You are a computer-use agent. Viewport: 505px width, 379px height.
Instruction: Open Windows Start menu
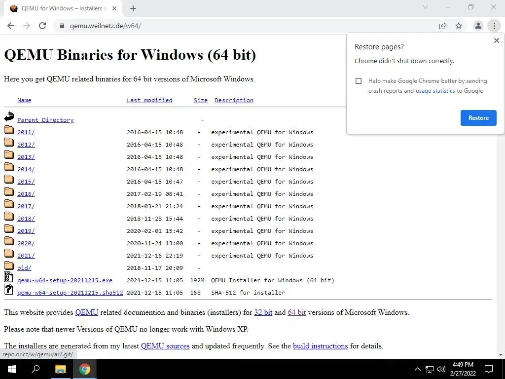click(x=12, y=369)
